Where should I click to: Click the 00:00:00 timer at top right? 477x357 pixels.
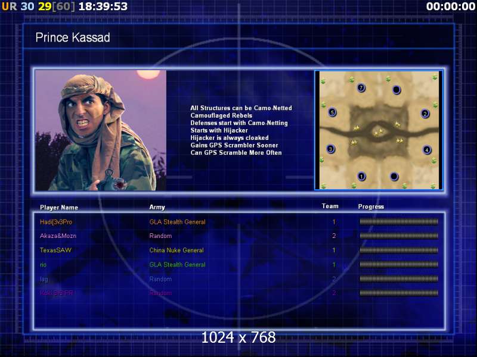(451, 7)
